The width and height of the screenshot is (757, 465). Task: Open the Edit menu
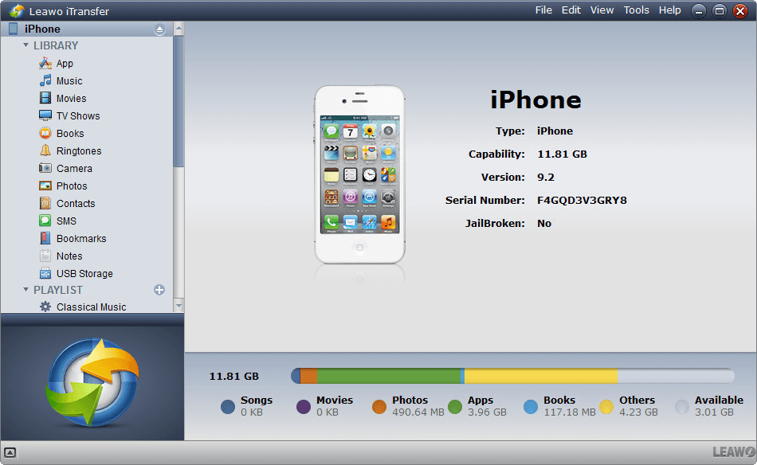click(571, 10)
